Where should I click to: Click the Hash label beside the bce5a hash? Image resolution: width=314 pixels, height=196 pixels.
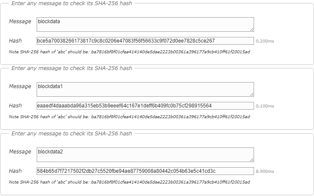click(15, 41)
